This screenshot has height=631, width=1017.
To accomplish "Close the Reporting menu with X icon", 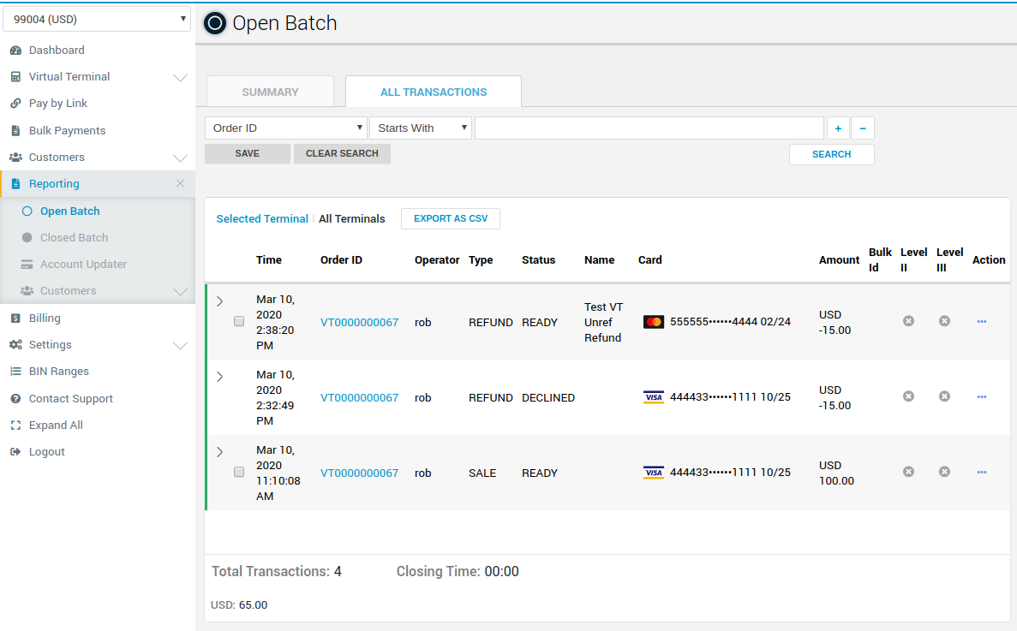I will pyautogui.click(x=180, y=184).
